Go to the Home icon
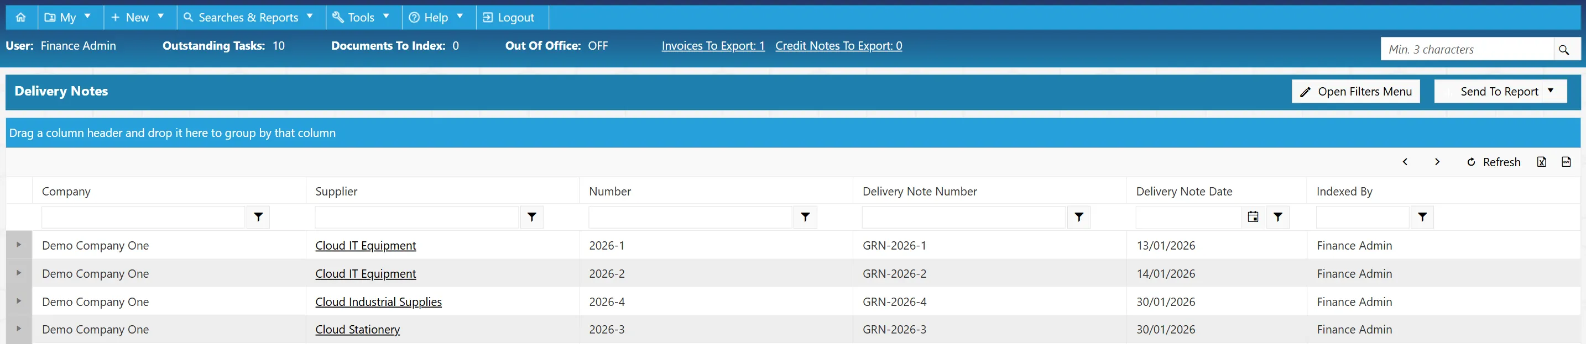This screenshot has width=1586, height=344. [21, 17]
